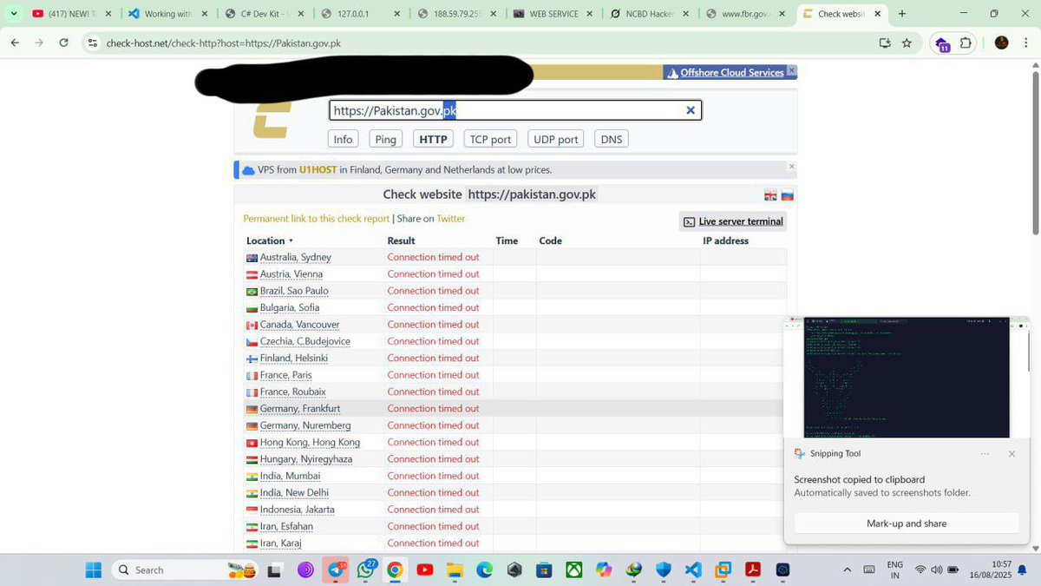The height and width of the screenshot is (586, 1041).
Task: Click the TCP port check button
Action: 490,139
